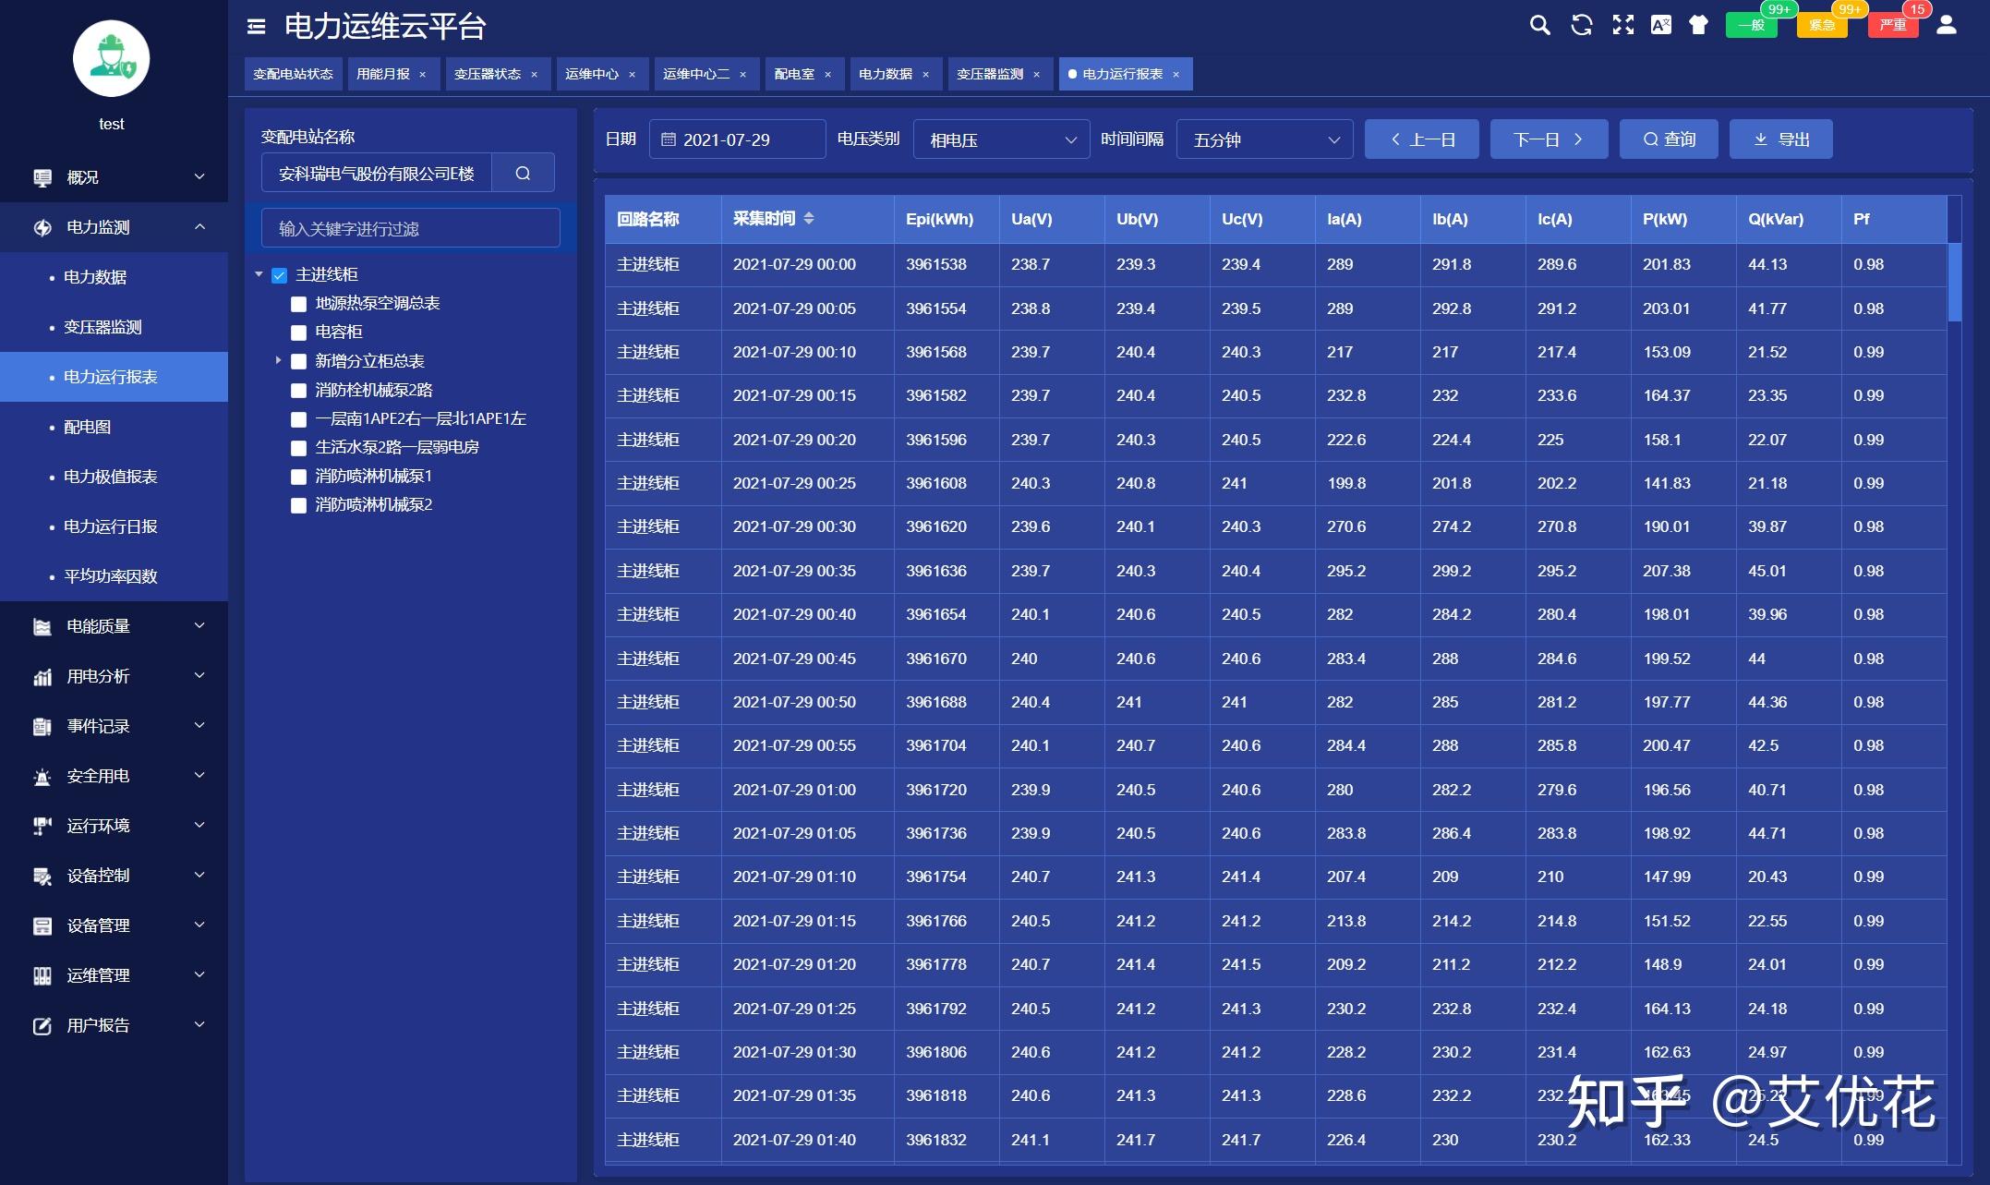The height and width of the screenshot is (1185, 1990).
Task: Open the 电压类别 dropdown
Action: (1002, 139)
